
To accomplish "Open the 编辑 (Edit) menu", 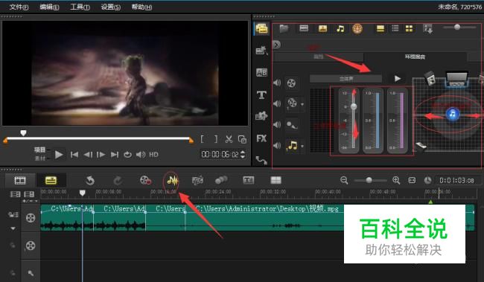I will [x=49, y=7].
